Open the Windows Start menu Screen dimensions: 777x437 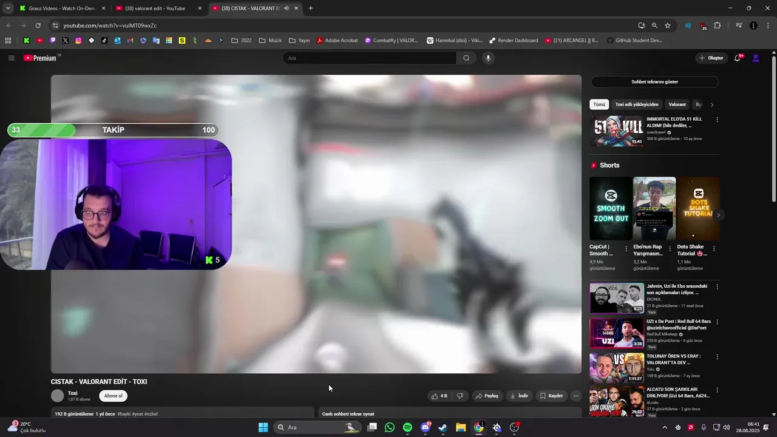tap(263, 427)
